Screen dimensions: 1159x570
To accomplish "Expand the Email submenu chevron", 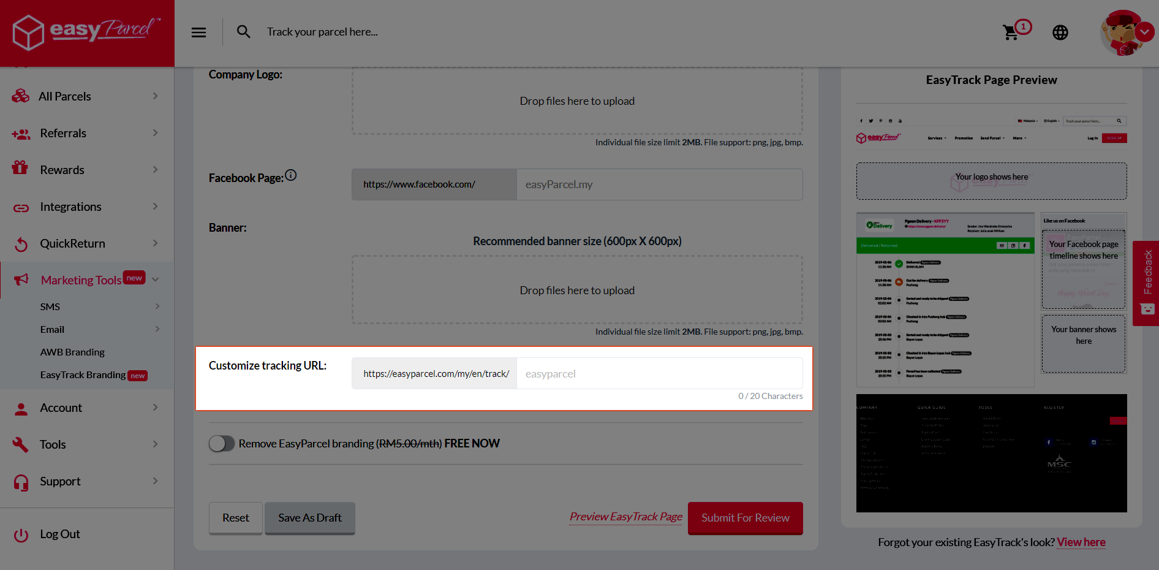I will tap(157, 329).
